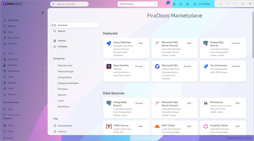The image size is (254, 141).
Task: Select the Files & Storage category
Action: [x=66, y=71]
